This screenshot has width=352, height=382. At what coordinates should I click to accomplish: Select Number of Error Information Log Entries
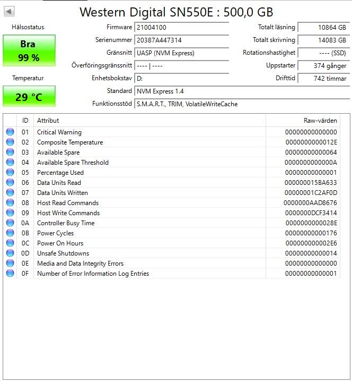click(93, 274)
